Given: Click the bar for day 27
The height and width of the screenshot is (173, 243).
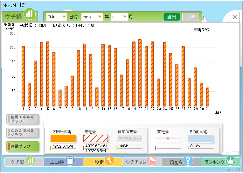Looking at the screenshot, I should 183,76.
